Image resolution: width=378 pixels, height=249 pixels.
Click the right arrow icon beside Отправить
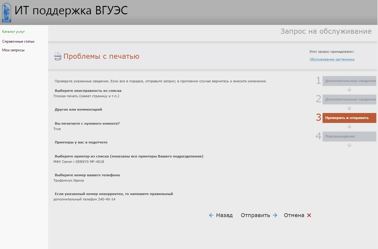tap(275, 215)
